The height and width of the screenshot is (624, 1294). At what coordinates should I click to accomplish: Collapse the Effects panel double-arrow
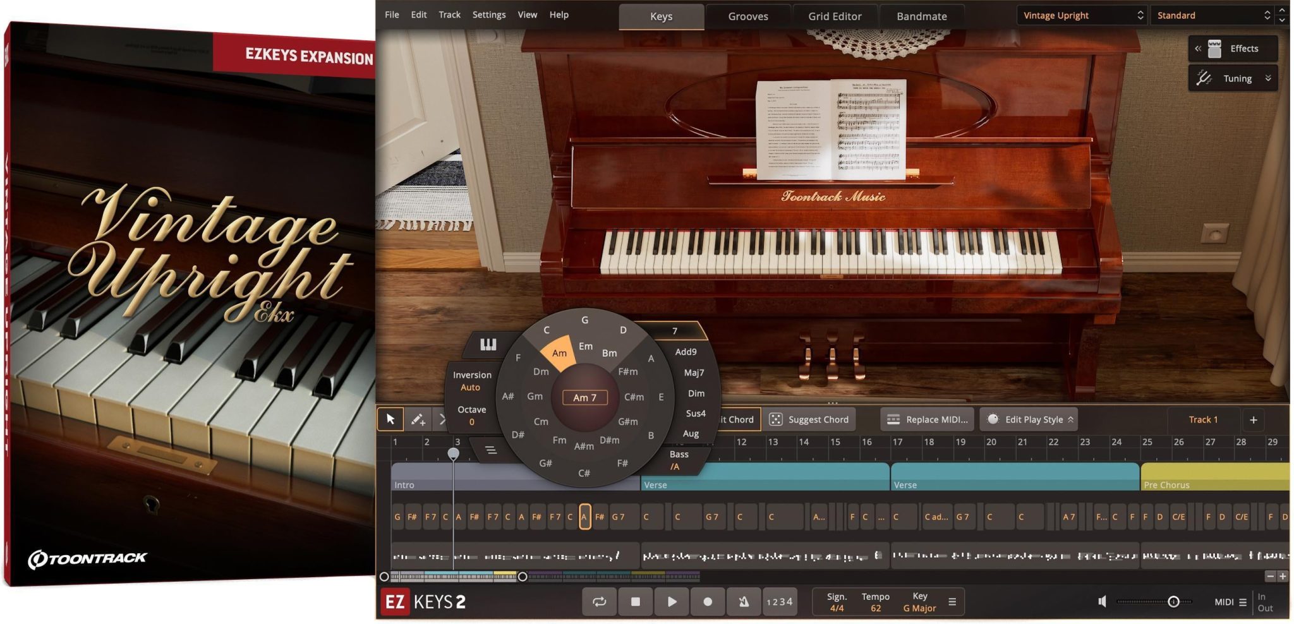[1197, 49]
